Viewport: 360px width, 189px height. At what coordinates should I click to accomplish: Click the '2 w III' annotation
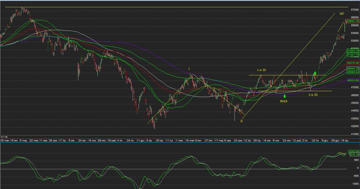click(x=313, y=95)
